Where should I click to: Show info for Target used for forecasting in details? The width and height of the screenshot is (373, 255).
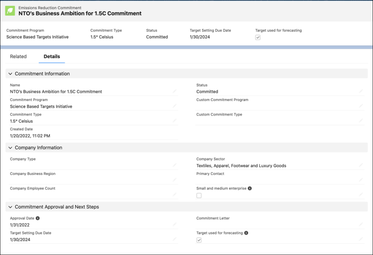pos(246,233)
